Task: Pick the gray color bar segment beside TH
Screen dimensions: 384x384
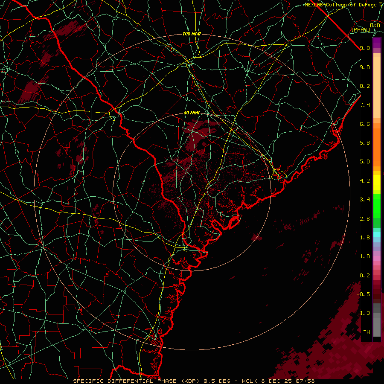Action: 377,328
